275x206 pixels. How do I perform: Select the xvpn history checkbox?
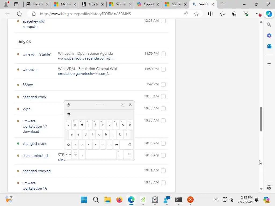point(163,109)
